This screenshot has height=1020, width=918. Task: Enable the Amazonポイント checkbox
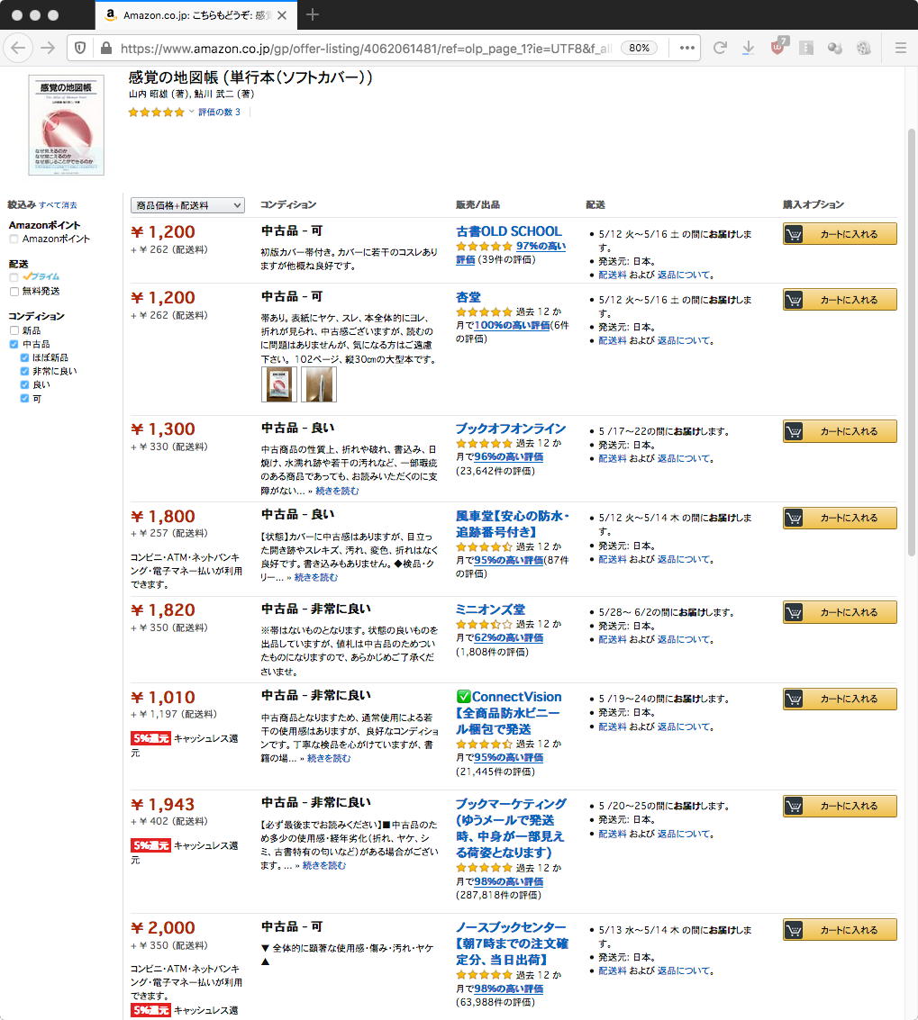pos(14,239)
